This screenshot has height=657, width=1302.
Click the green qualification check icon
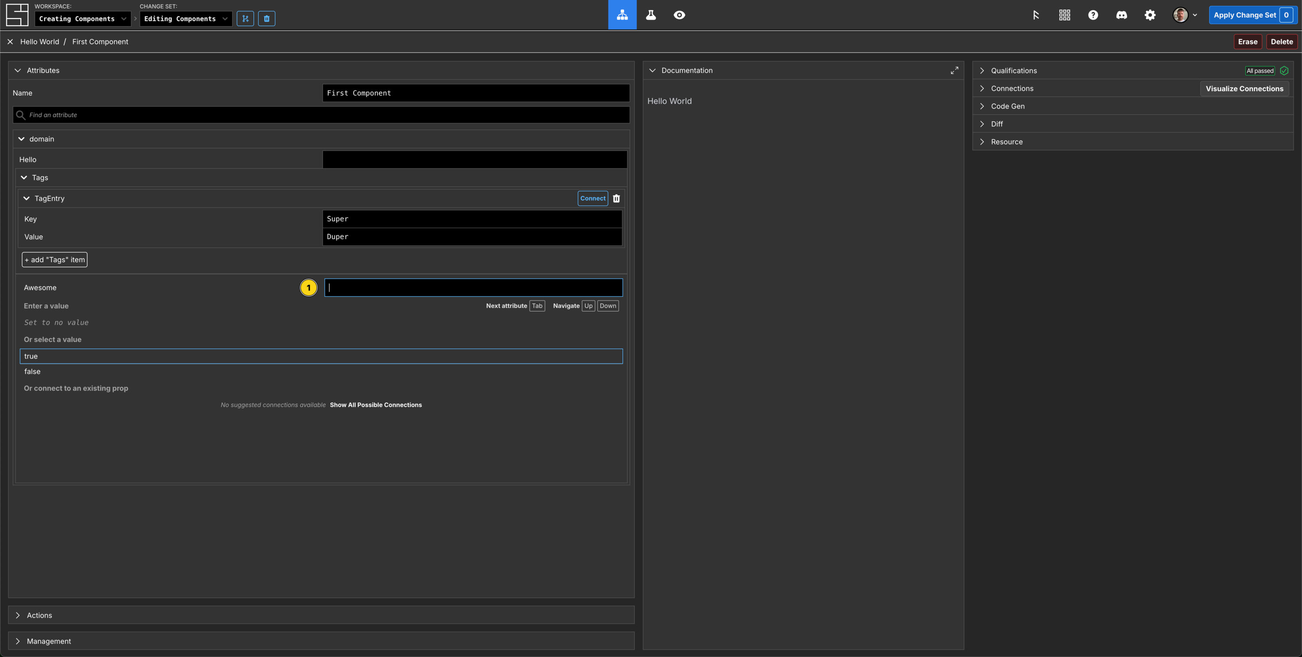point(1284,71)
